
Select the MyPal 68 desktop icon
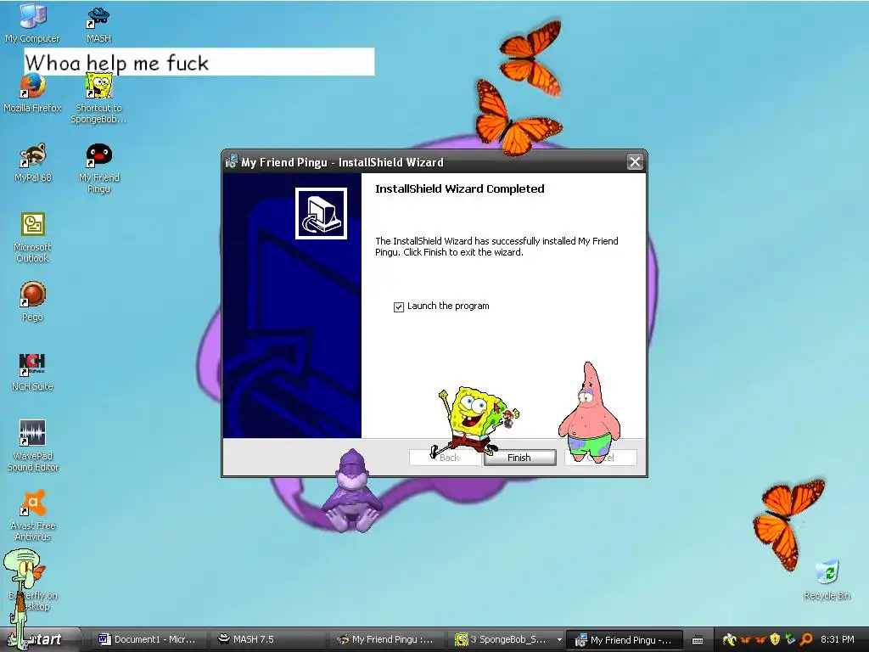coord(33,162)
